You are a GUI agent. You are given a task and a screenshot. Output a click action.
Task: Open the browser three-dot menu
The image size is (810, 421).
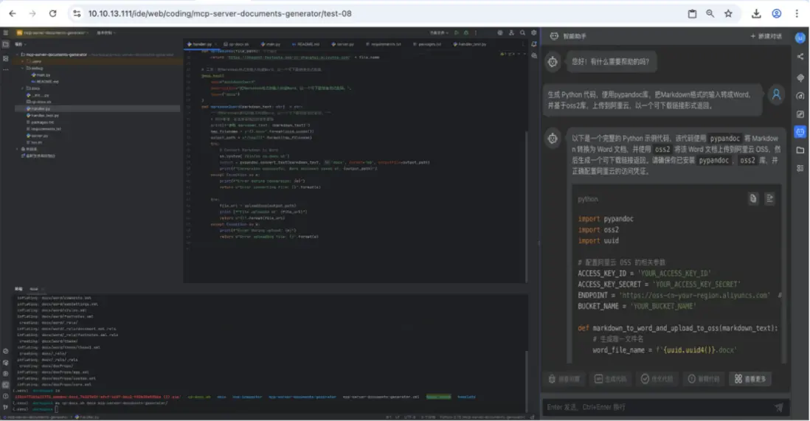click(x=797, y=13)
